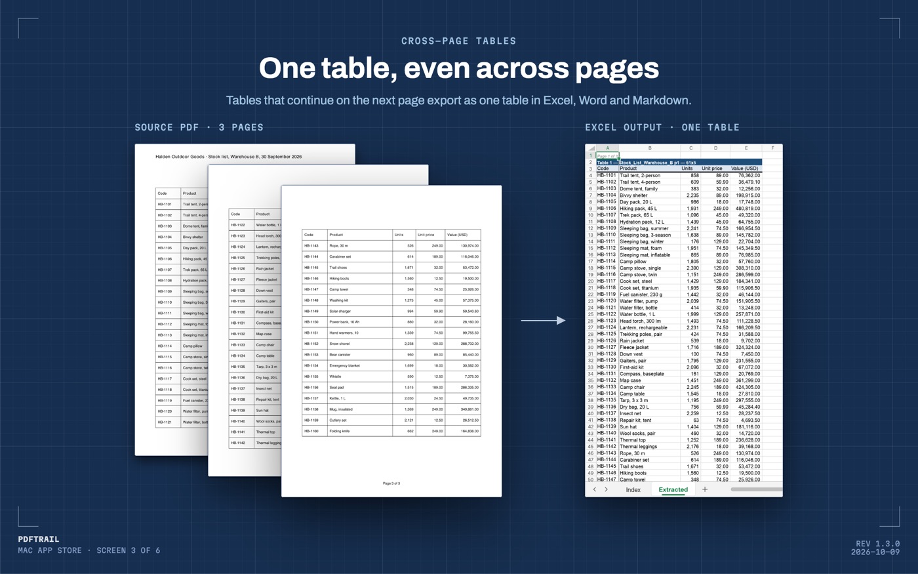Click the 'Value (USD)' header cell in Excel

pyautogui.click(x=746, y=169)
